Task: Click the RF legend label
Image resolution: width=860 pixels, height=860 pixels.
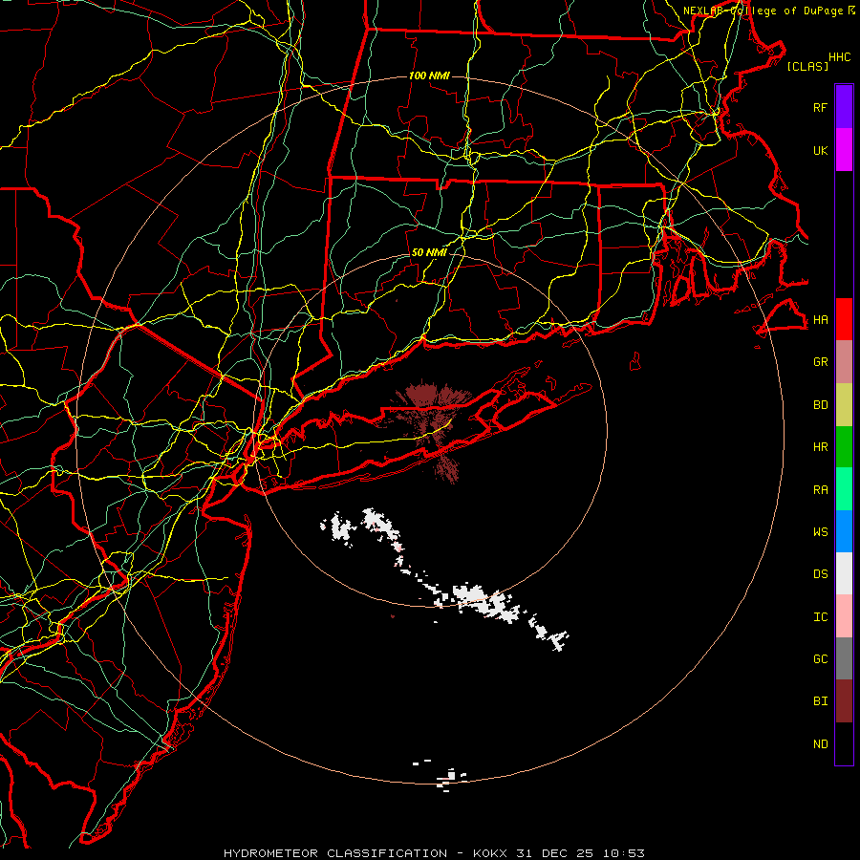Action: 821,107
